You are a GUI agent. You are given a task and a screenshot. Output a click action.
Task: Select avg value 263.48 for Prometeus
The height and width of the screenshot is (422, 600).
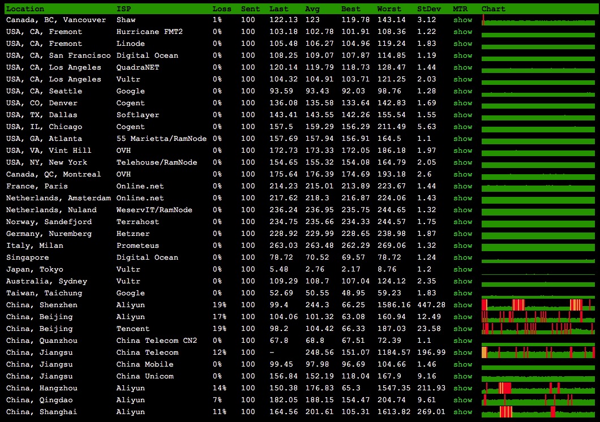(319, 246)
